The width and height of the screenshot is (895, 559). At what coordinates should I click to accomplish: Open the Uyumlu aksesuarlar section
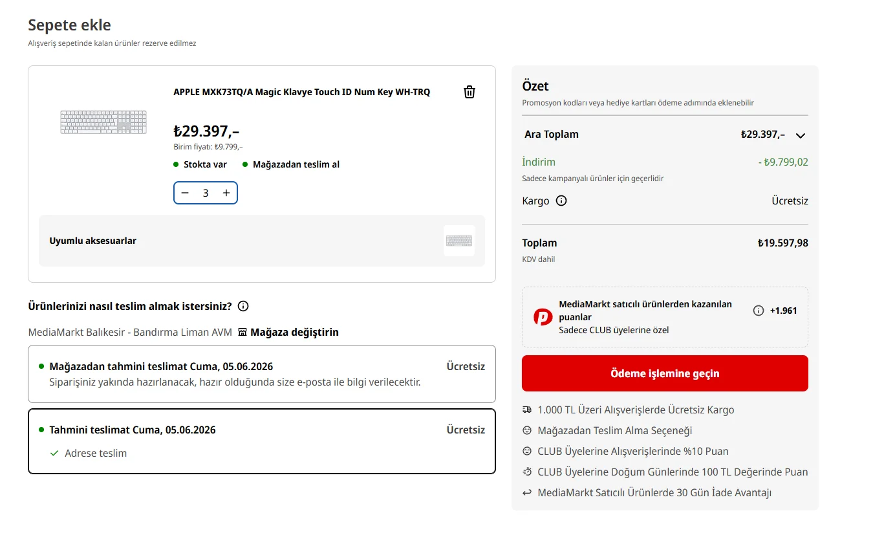point(262,241)
